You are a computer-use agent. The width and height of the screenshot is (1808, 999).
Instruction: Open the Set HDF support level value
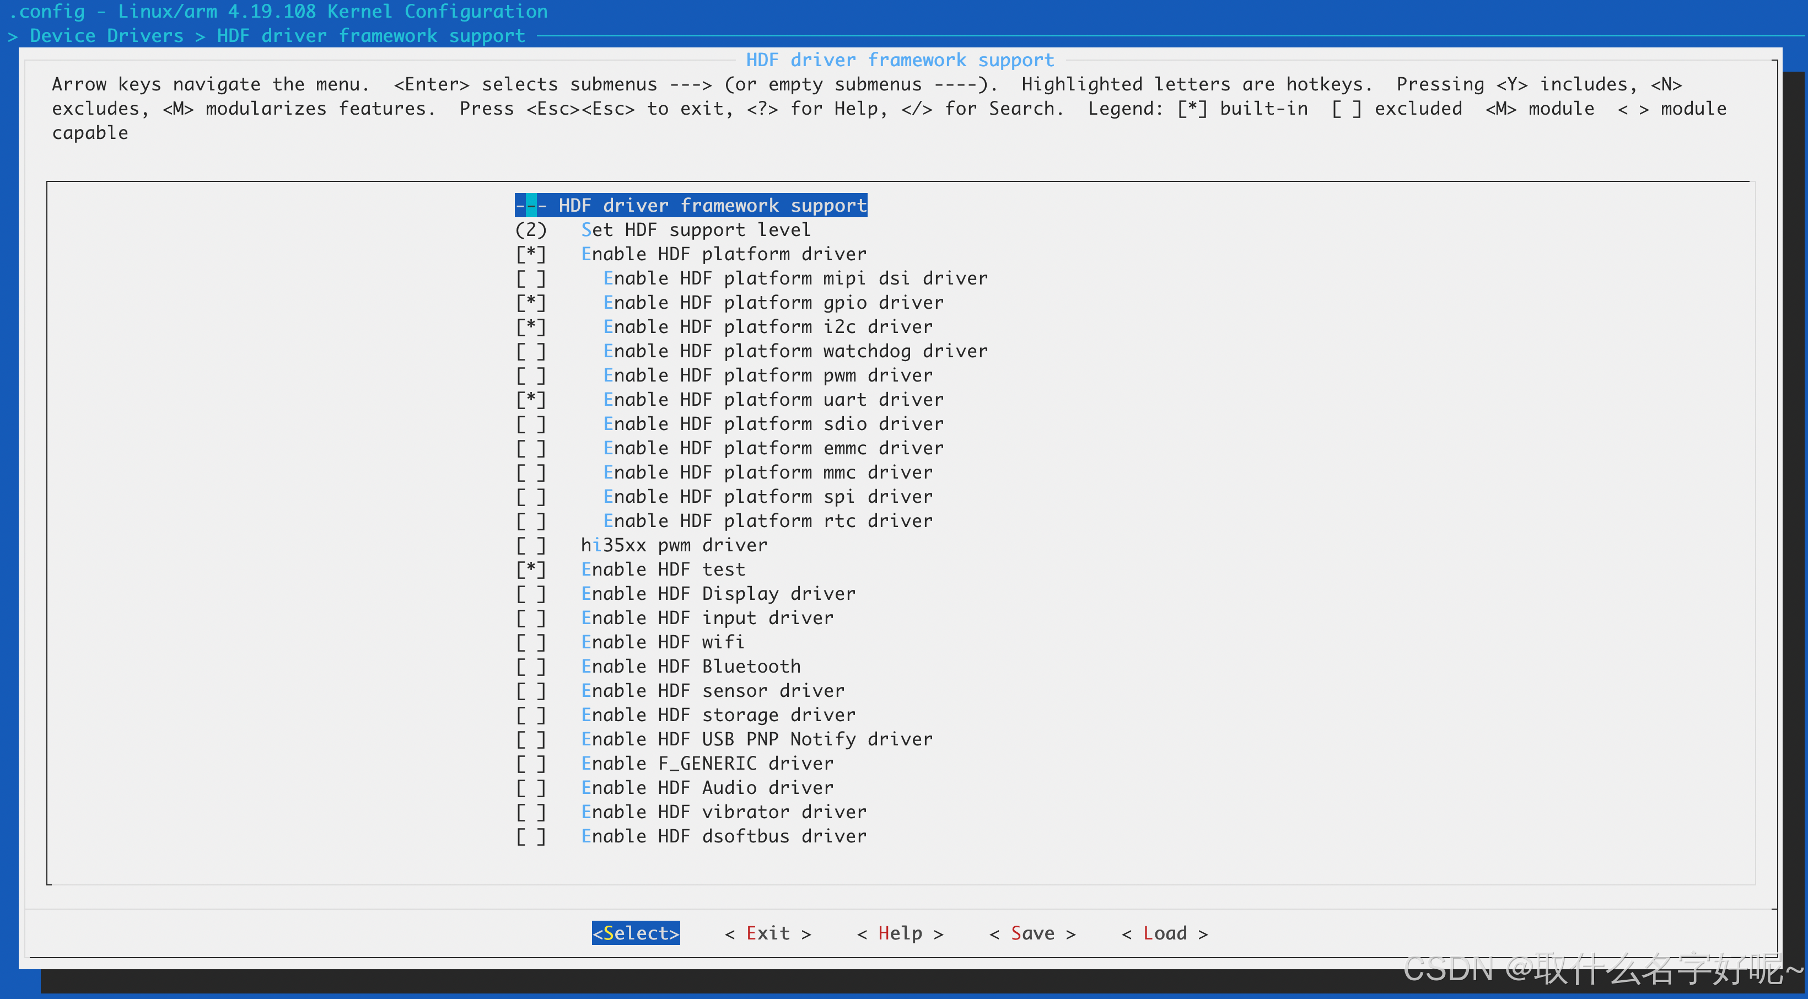(531, 230)
